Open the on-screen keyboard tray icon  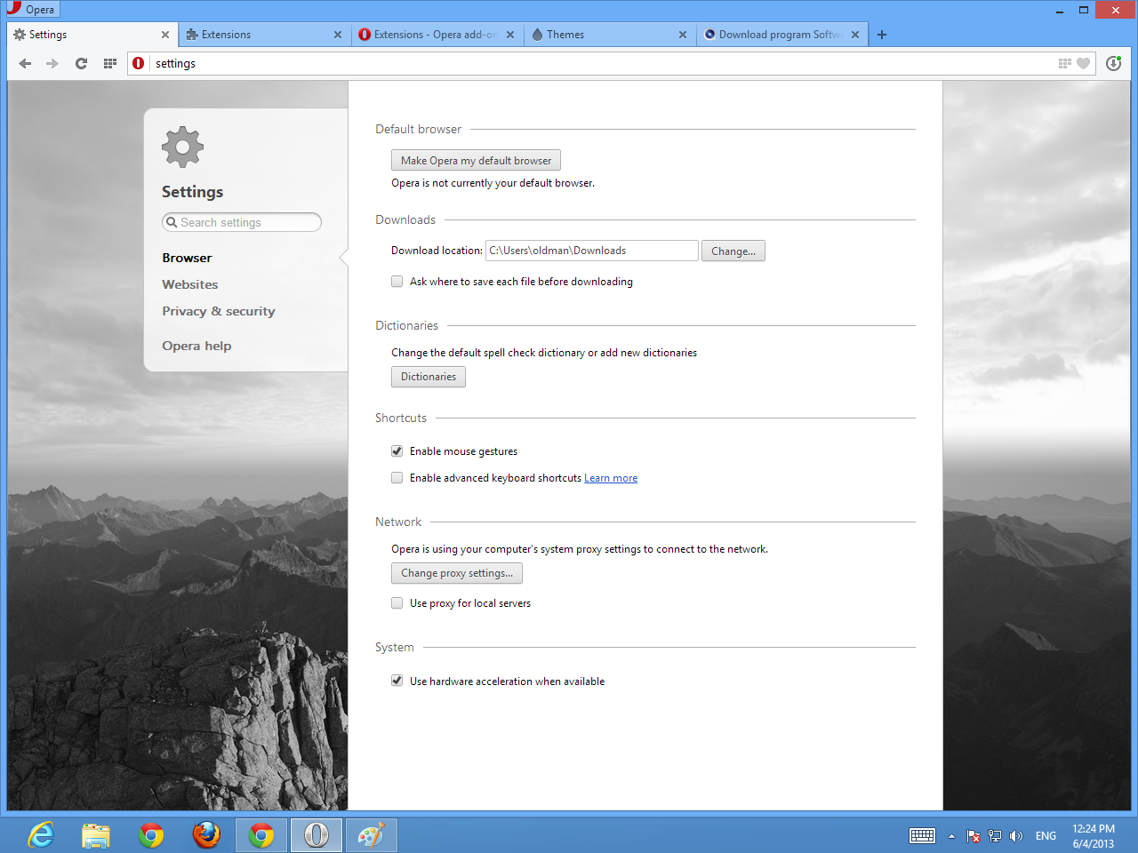922,835
